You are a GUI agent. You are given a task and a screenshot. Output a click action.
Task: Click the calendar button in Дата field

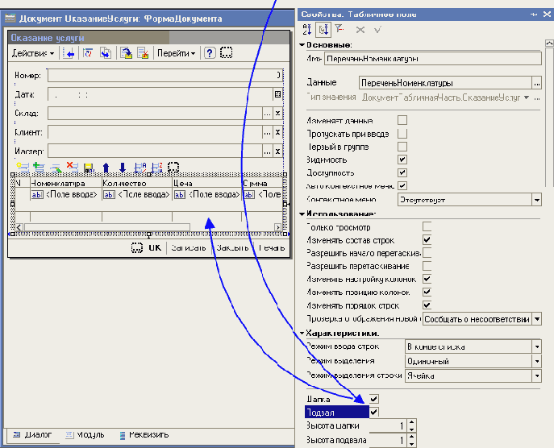[x=277, y=94]
